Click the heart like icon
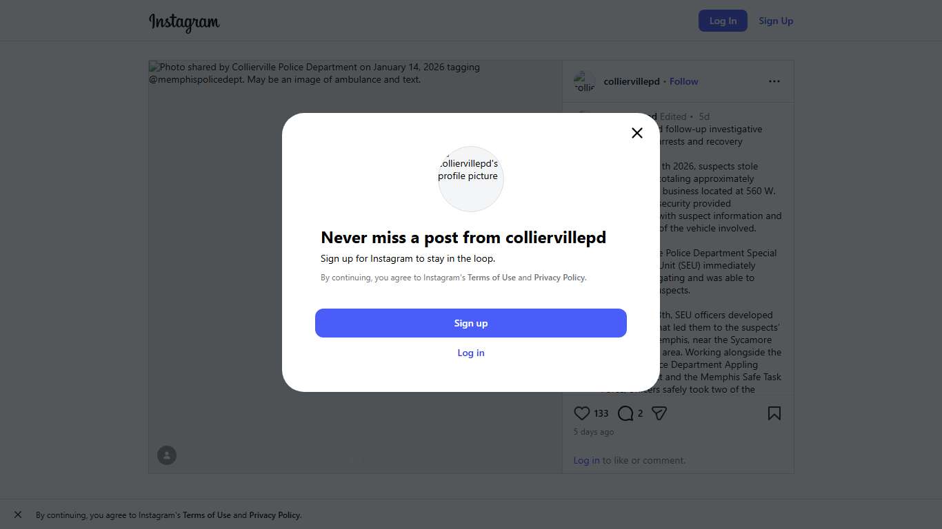Screen dimensions: 942x529 point(582,413)
